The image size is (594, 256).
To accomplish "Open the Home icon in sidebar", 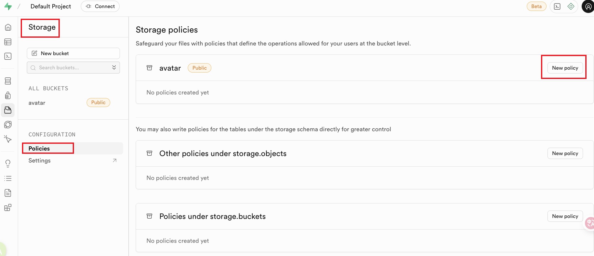I will [x=8, y=27].
